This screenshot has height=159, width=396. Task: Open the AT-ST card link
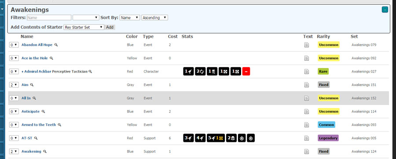point(27,138)
